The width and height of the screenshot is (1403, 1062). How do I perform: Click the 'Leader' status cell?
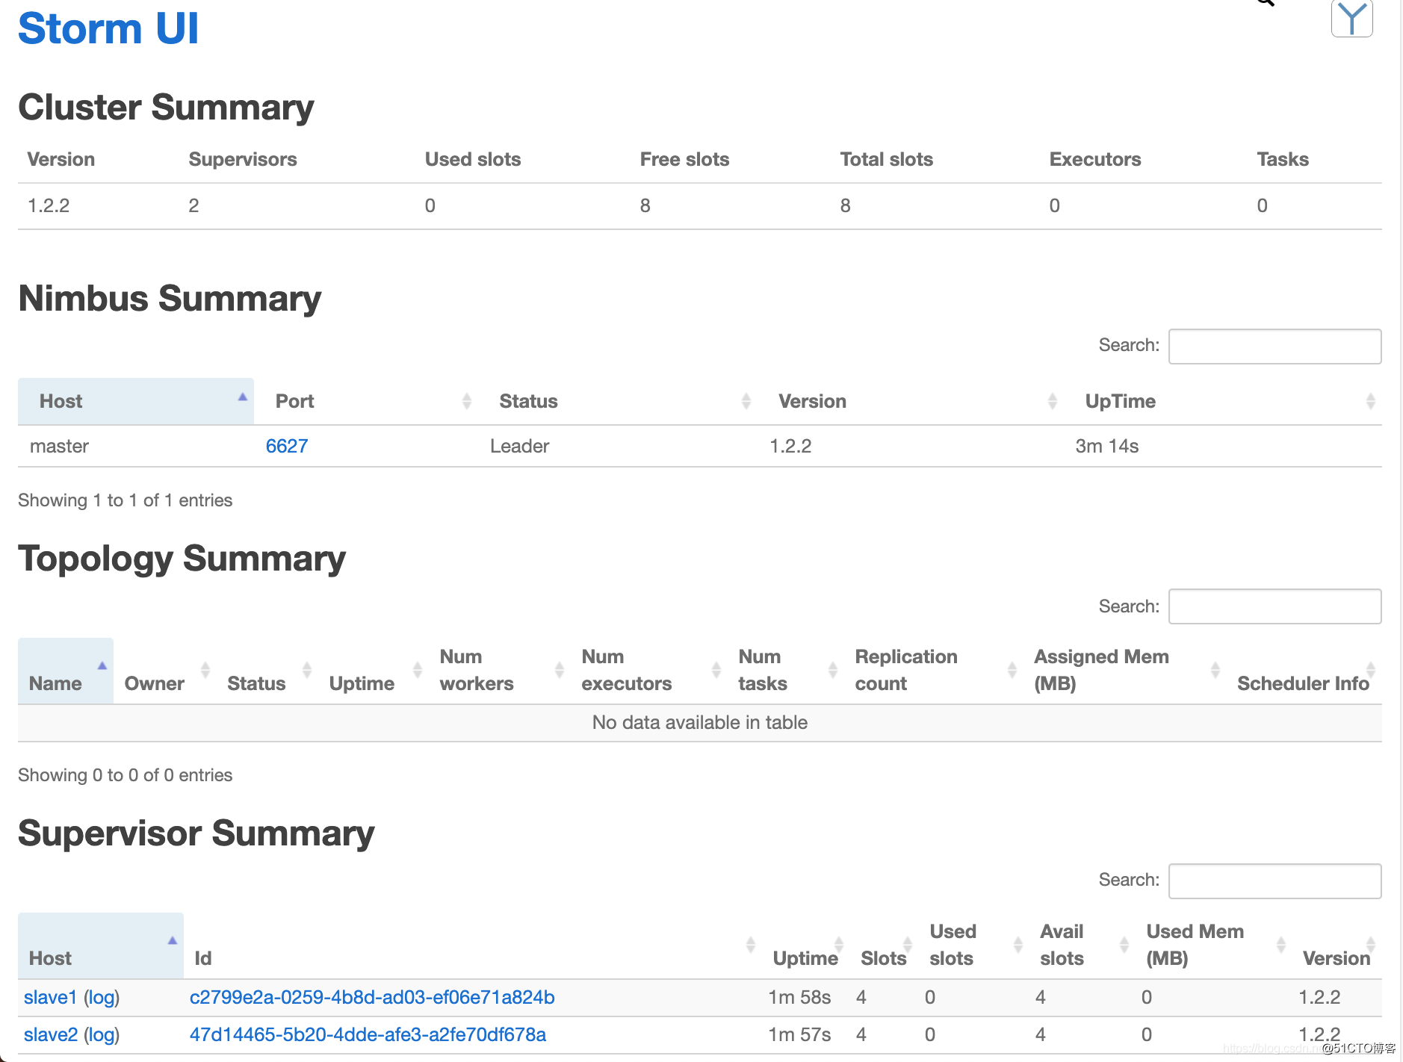(x=519, y=447)
